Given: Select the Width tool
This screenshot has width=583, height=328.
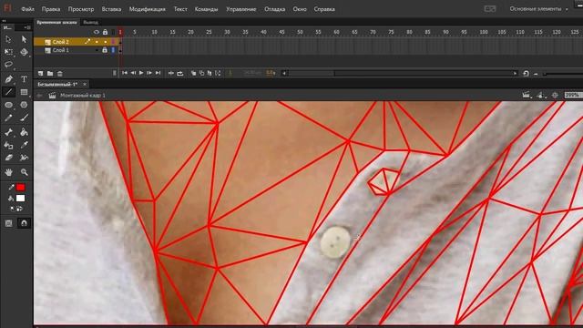Looking at the screenshot, I should pyautogui.click(x=24, y=158).
